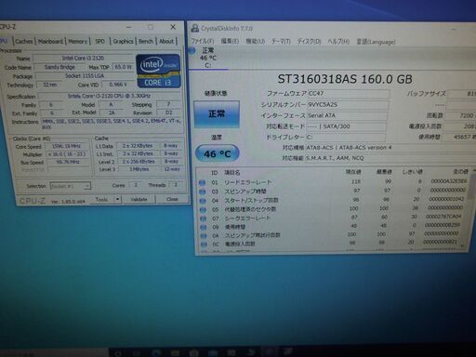
Task: Open the Memory tab in CPU-Z
Action: [77, 41]
